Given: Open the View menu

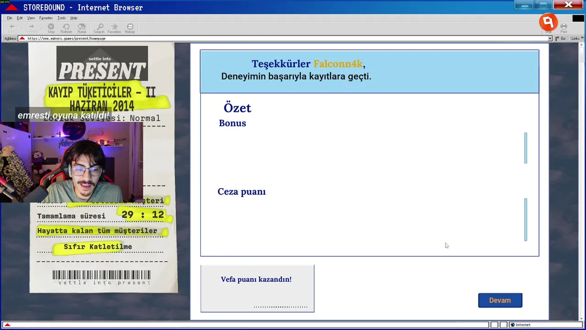Looking at the screenshot, I should point(31,18).
